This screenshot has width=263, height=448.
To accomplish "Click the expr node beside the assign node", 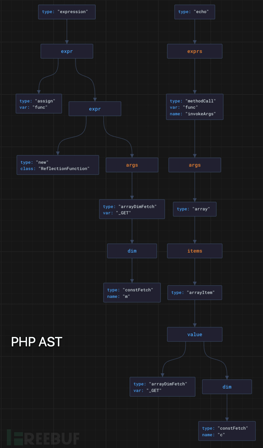I will 95,109.
